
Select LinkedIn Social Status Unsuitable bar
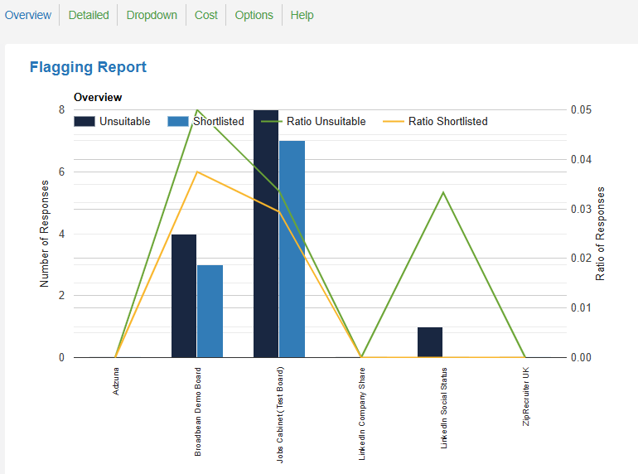(x=430, y=342)
